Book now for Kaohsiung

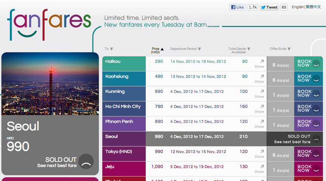(x=309, y=78)
